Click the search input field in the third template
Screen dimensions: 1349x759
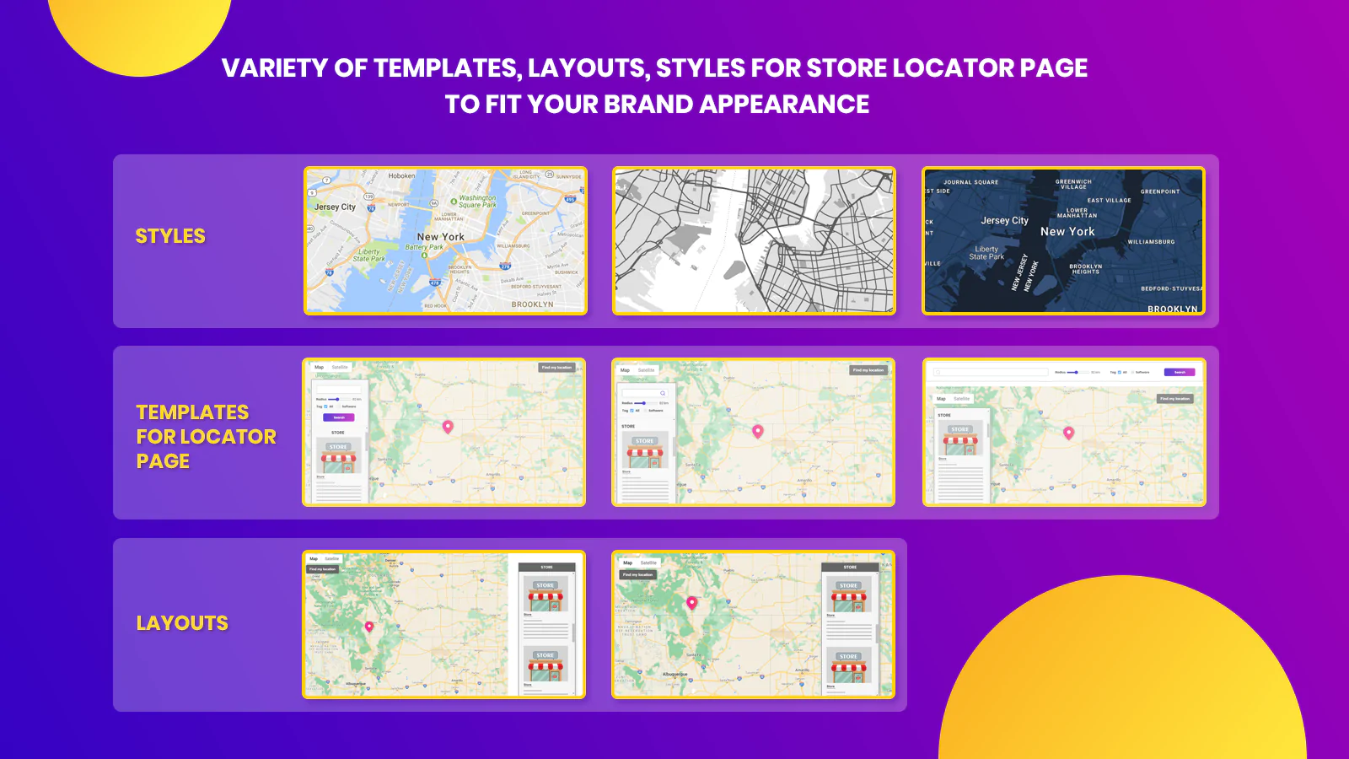[991, 372]
